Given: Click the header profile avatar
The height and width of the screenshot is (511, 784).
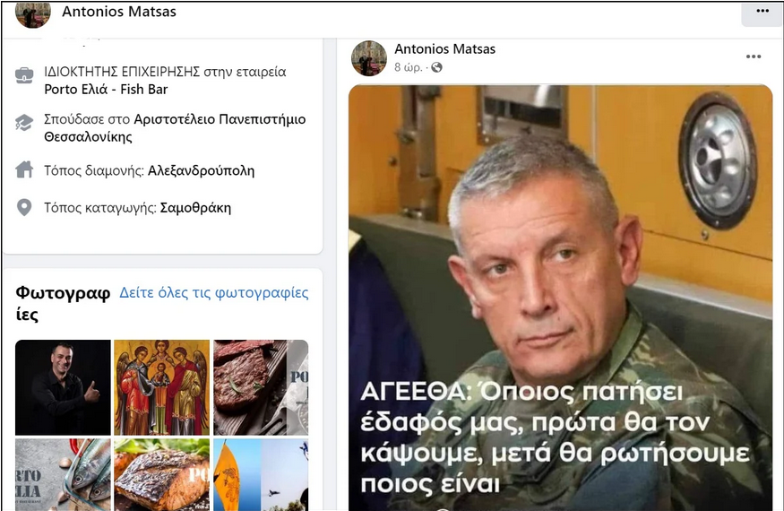Looking at the screenshot, I should coord(33,12).
